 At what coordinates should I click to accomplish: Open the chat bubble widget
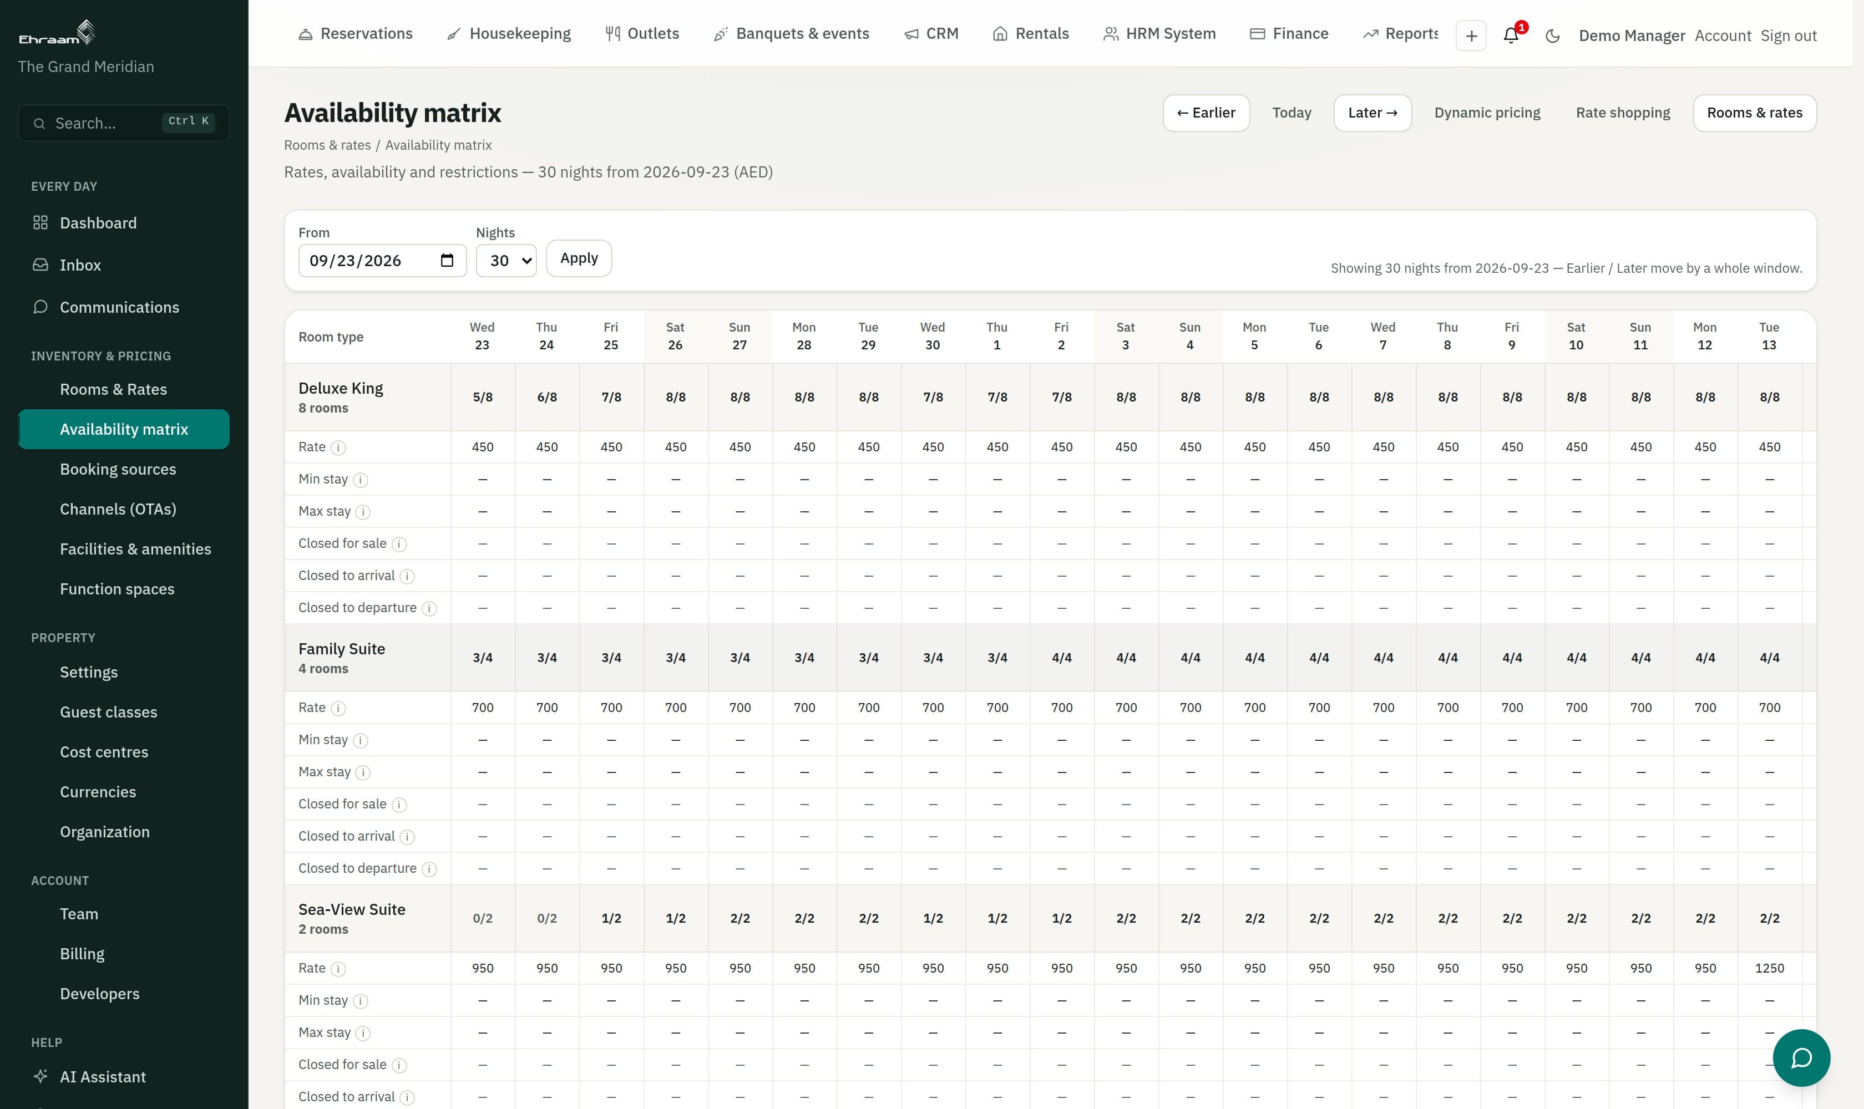click(x=1801, y=1057)
